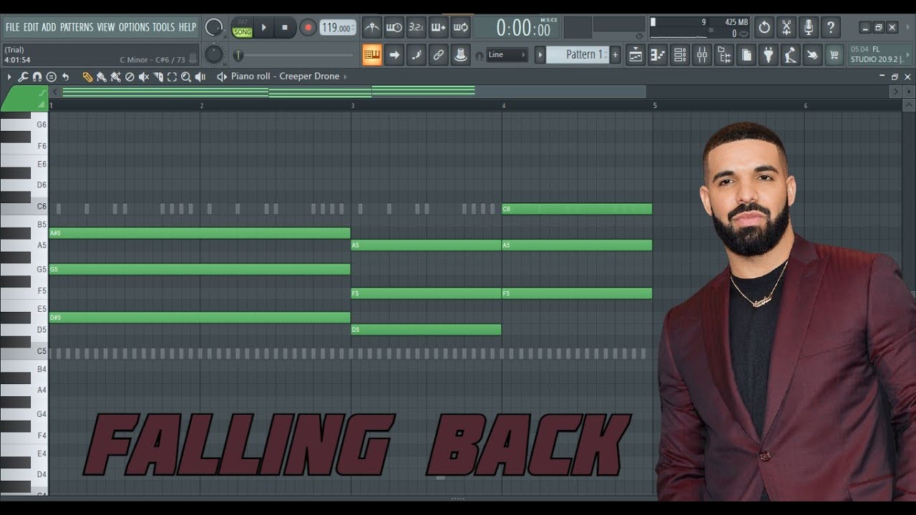This screenshot has height=515, width=916.
Task: Open the audio editor scissors icon
Action: click(786, 27)
